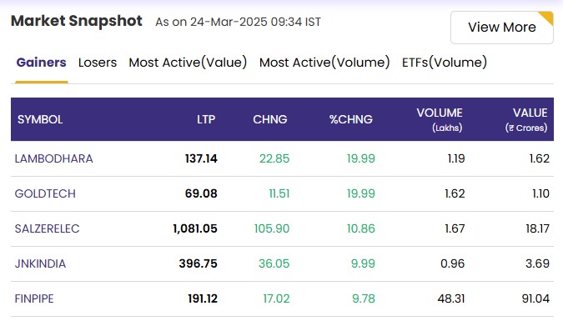The image size is (563, 321).
Task: Switch to the ETFs(Volume) tab
Action: (x=445, y=63)
